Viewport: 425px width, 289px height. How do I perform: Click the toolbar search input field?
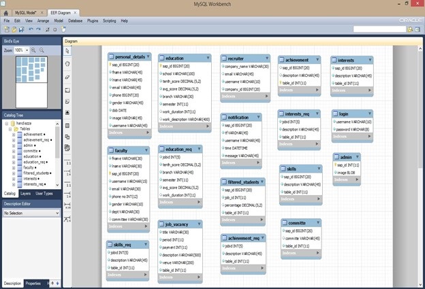tap(379, 29)
